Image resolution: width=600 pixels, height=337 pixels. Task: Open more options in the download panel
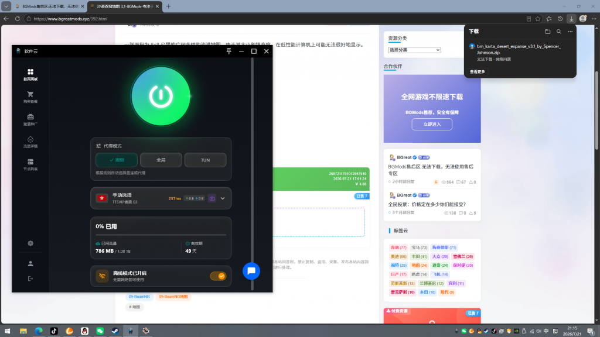570,32
